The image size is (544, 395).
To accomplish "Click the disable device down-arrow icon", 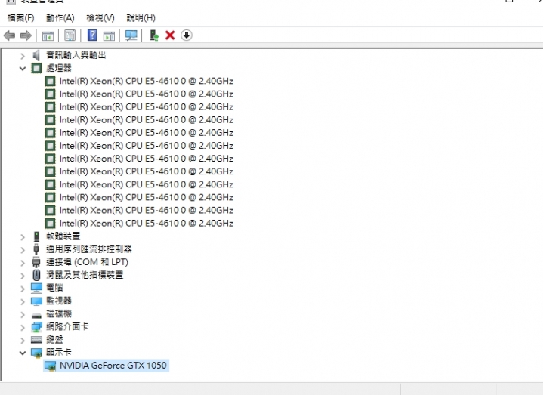I will coord(187,35).
